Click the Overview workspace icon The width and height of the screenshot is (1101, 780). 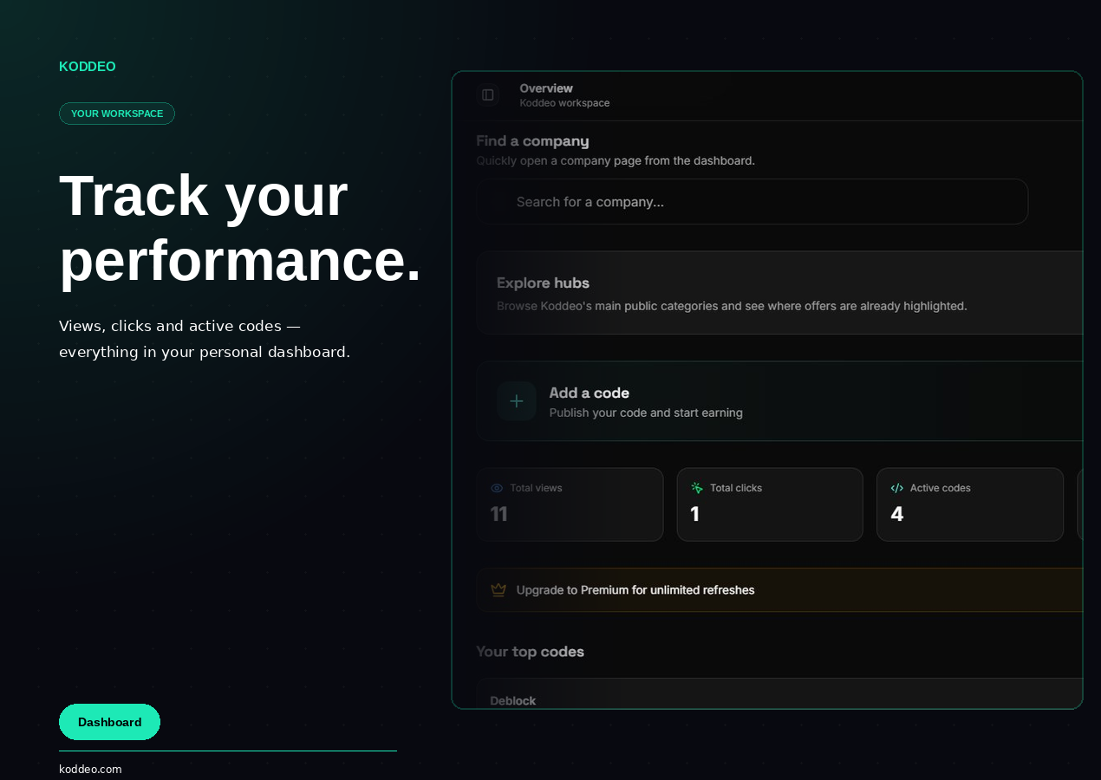[488, 95]
